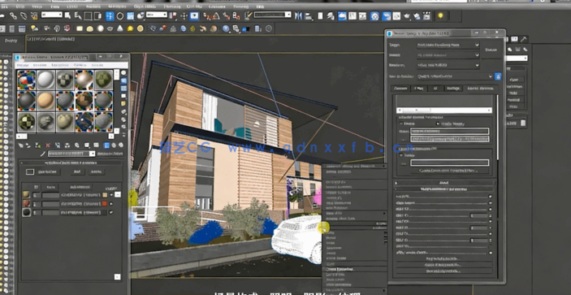Image resolution: width=571 pixels, height=295 pixels.
Task: Switch to the Common tab in Render Setup
Action: (x=400, y=89)
